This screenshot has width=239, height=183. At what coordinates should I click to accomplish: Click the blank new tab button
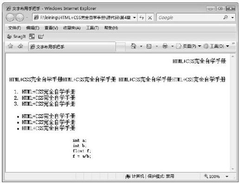(x=120, y=47)
